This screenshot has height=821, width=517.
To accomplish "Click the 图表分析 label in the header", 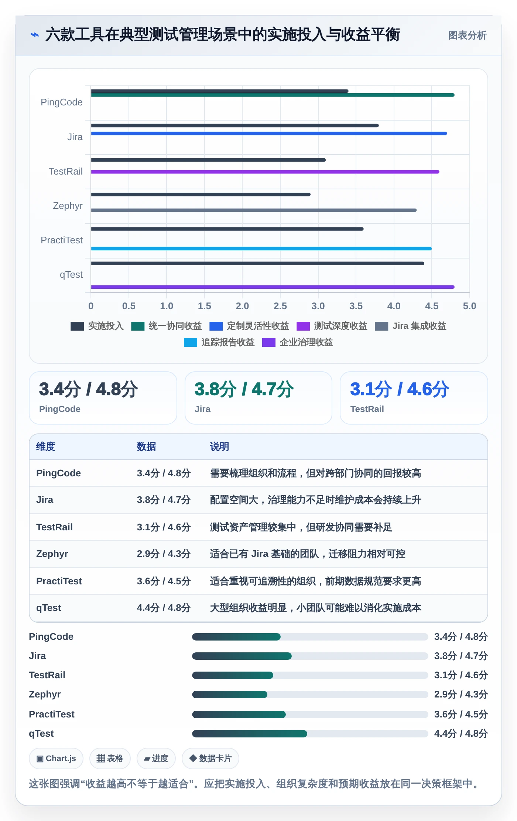I will (467, 35).
